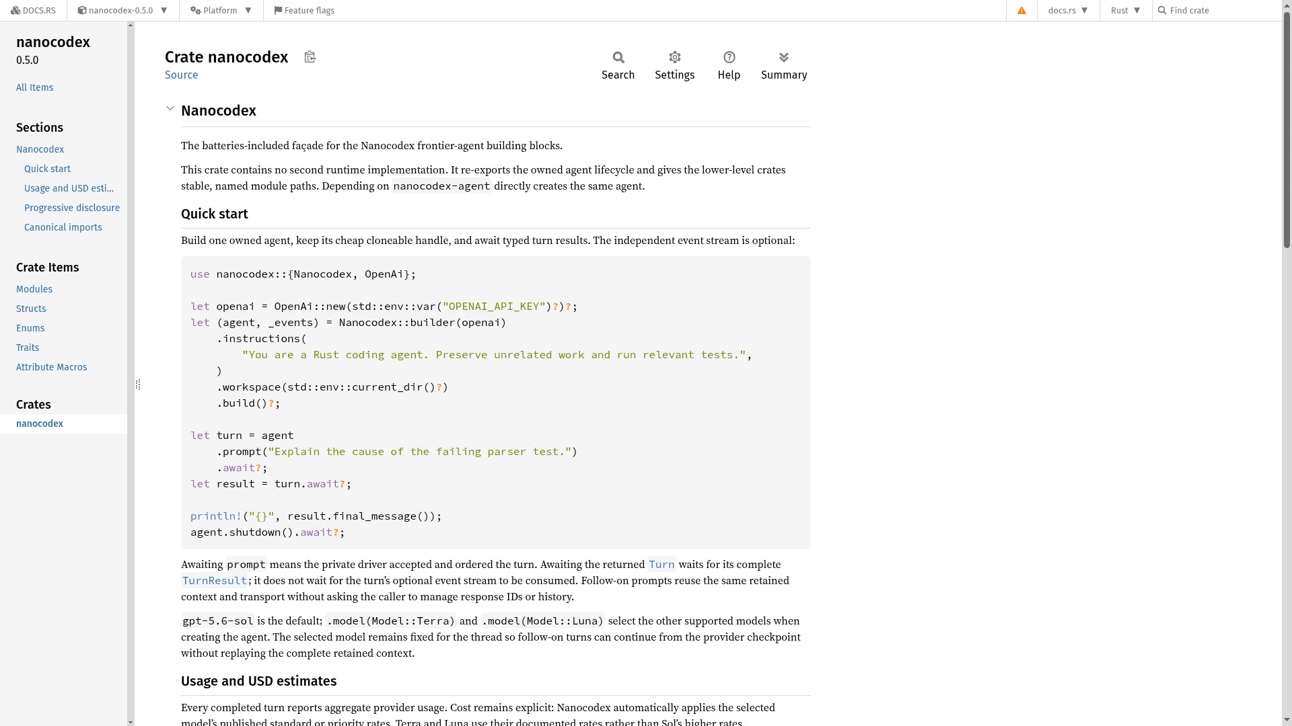Click the Quick start heading anchor
1292x726 pixels.
coord(215,214)
